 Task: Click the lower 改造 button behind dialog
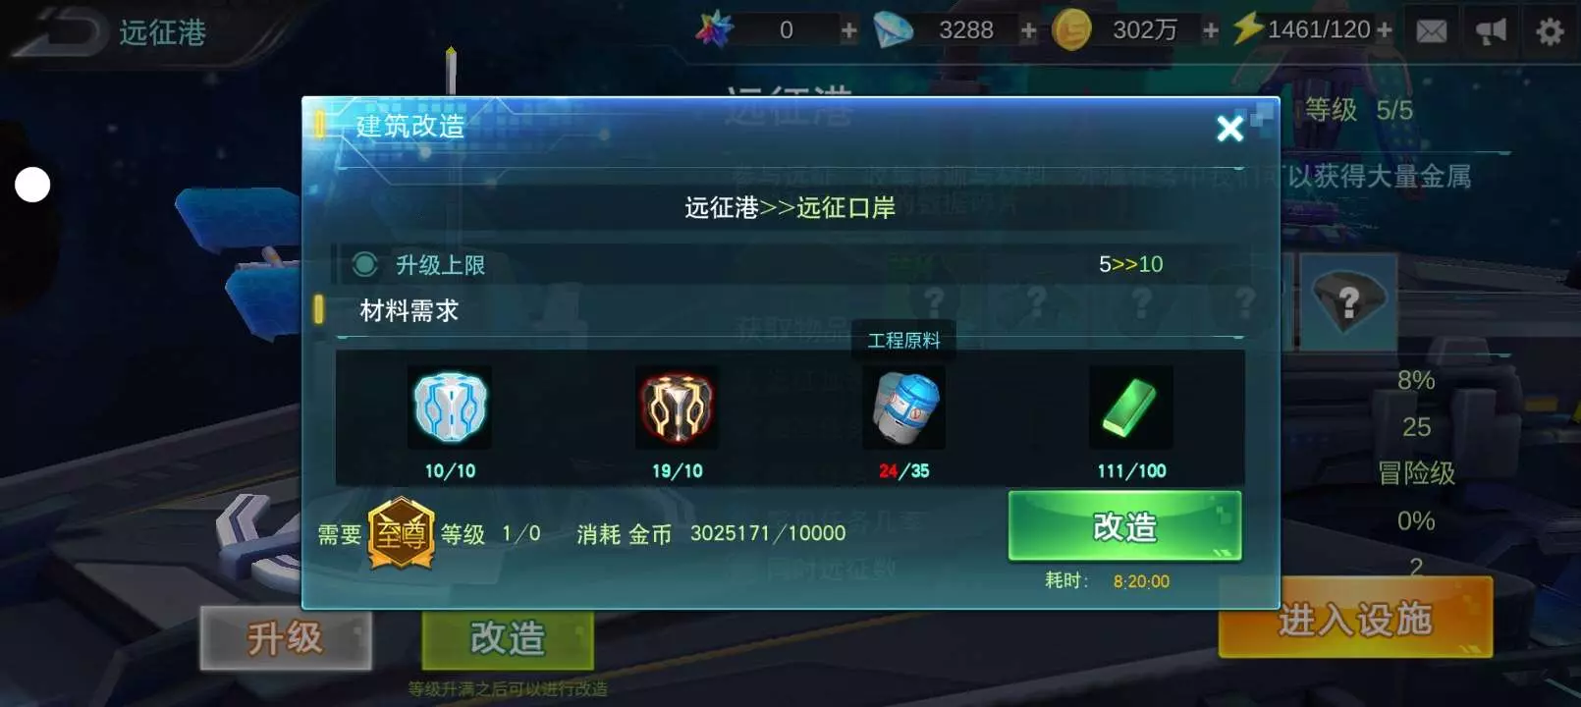click(x=508, y=639)
